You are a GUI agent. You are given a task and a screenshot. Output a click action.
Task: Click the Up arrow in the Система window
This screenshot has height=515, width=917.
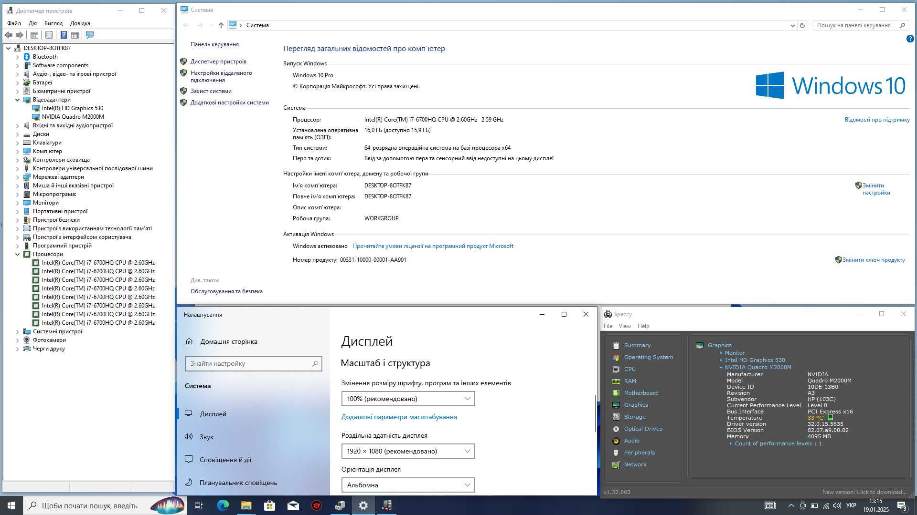pyautogui.click(x=221, y=25)
